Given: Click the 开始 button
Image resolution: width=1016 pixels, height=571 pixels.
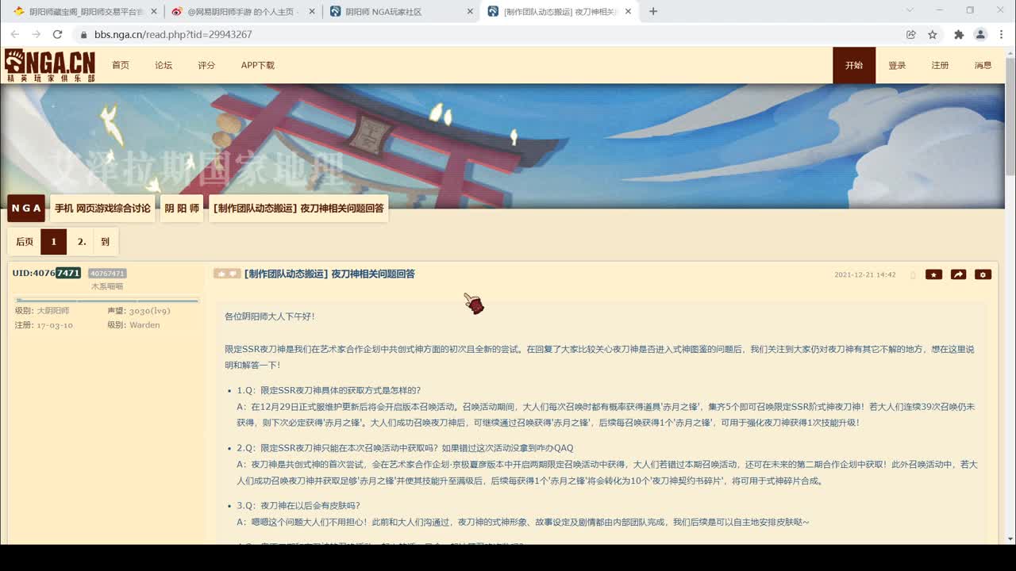Looking at the screenshot, I should pos(854,65).
